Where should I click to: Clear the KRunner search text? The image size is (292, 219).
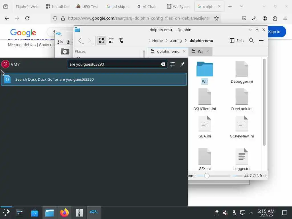point(163,64)
